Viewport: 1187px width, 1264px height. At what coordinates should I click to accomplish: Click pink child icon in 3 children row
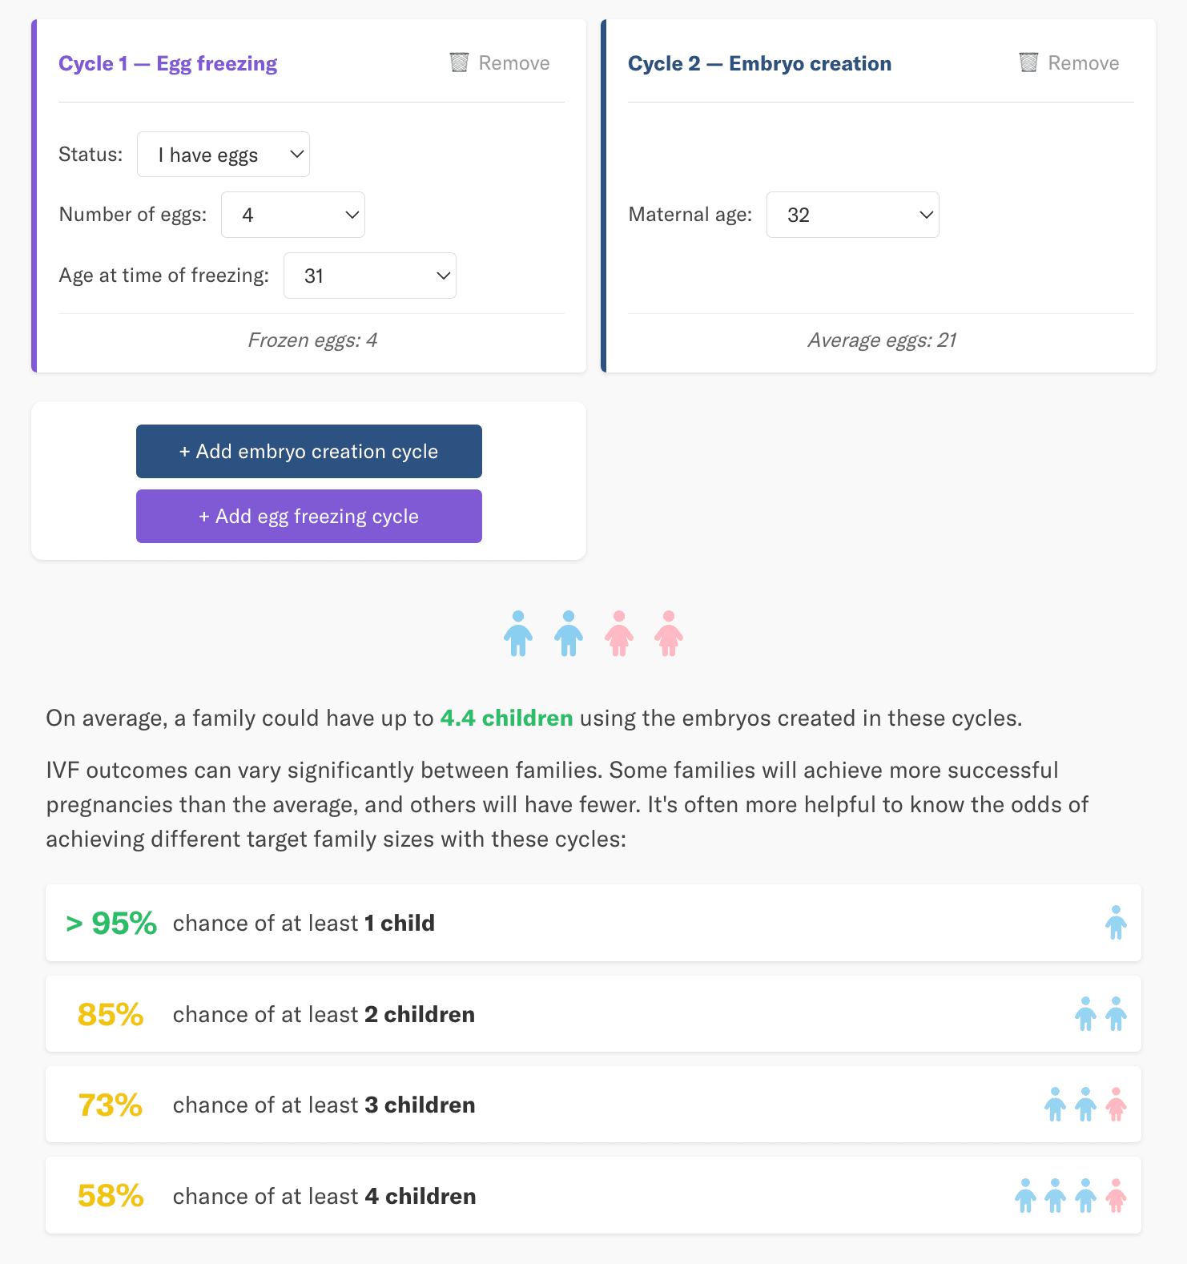point(1116,1105)
